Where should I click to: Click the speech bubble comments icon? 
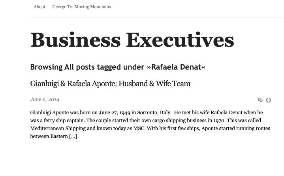click(261, 100)
